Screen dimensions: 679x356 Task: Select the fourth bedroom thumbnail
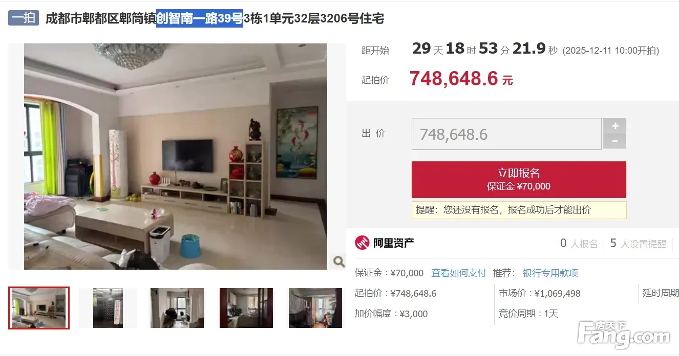coord(246,308)
